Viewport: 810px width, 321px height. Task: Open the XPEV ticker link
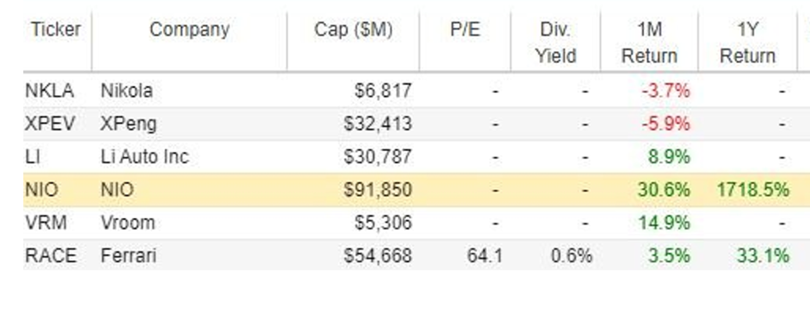point(50,124)
